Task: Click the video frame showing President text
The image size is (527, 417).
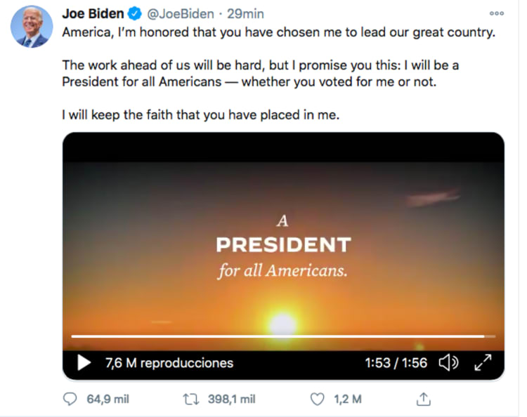Action: (283, 246)
